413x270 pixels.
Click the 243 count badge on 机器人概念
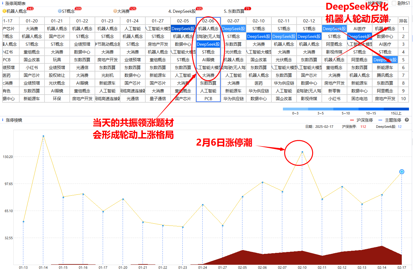pos(30,9)
